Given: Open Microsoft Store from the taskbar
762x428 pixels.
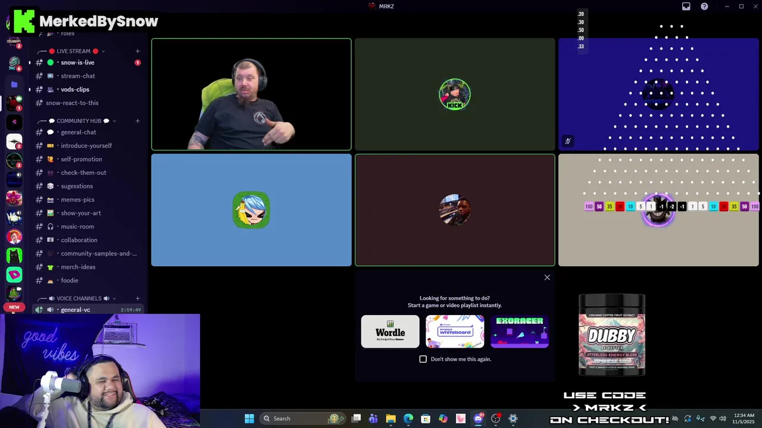Looking at the screenshot, I should (x=426, y=418).
